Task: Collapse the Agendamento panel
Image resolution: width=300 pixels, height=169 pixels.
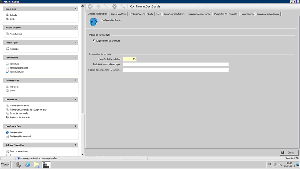Action: [x=76, y=28]
